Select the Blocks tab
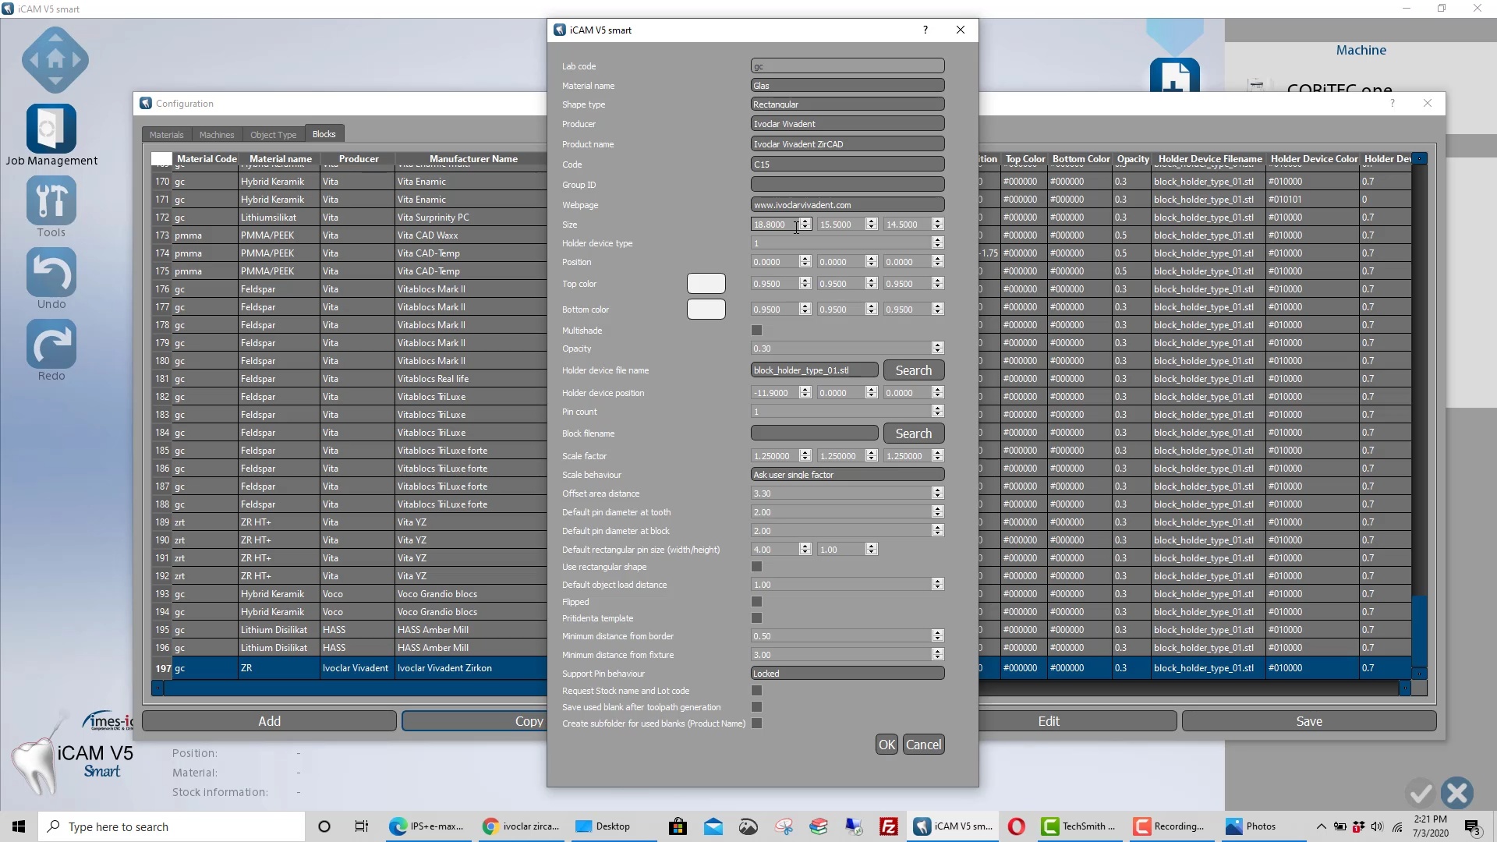1497x842 pixels. (324, 134)
